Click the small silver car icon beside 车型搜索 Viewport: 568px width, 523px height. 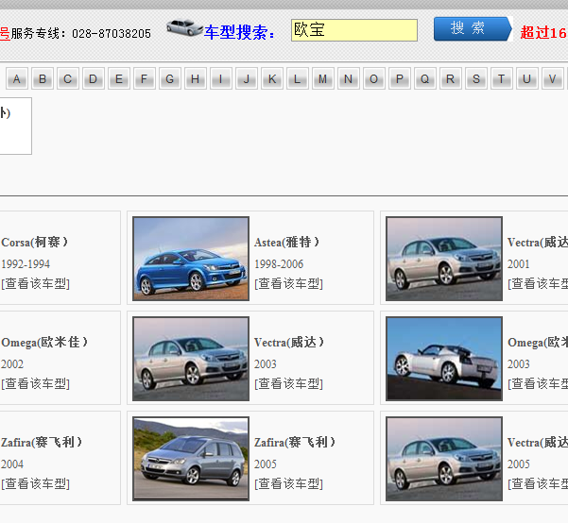(184, 27)
